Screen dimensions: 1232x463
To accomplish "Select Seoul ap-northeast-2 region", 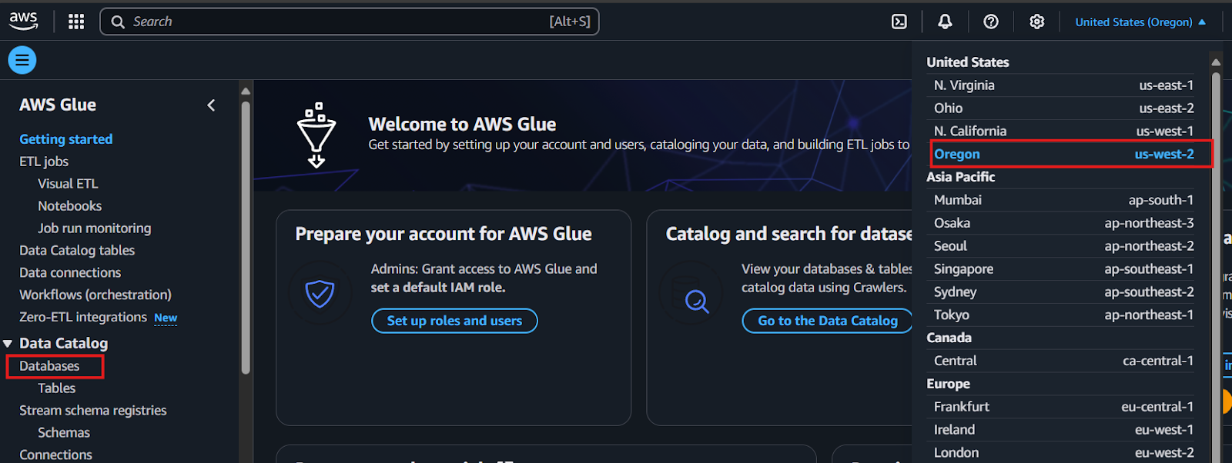I will [x=1063, y=246].
